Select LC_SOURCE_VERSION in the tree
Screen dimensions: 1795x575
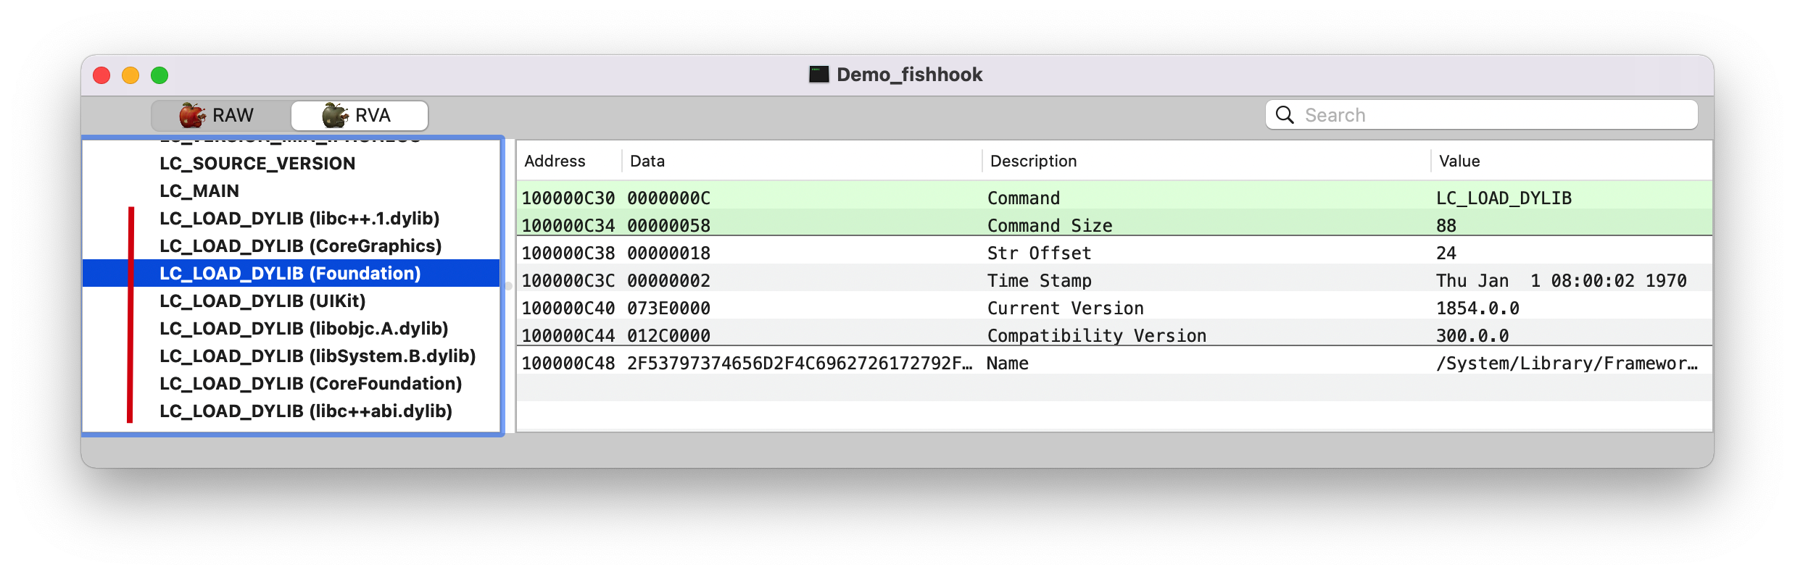tap(257, 164)
